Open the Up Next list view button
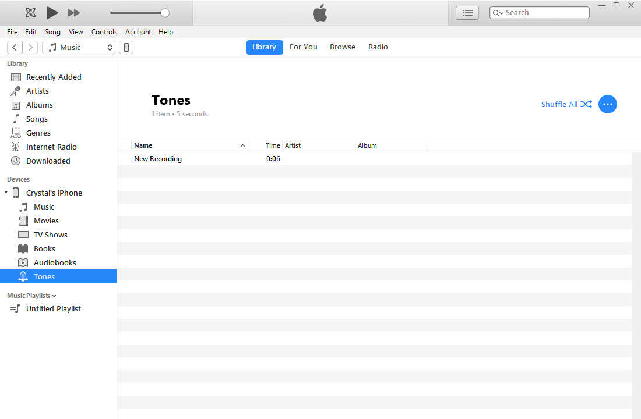The width and height of the screenshot is (641, 419). pyautogui.click(x=467, y=13)
